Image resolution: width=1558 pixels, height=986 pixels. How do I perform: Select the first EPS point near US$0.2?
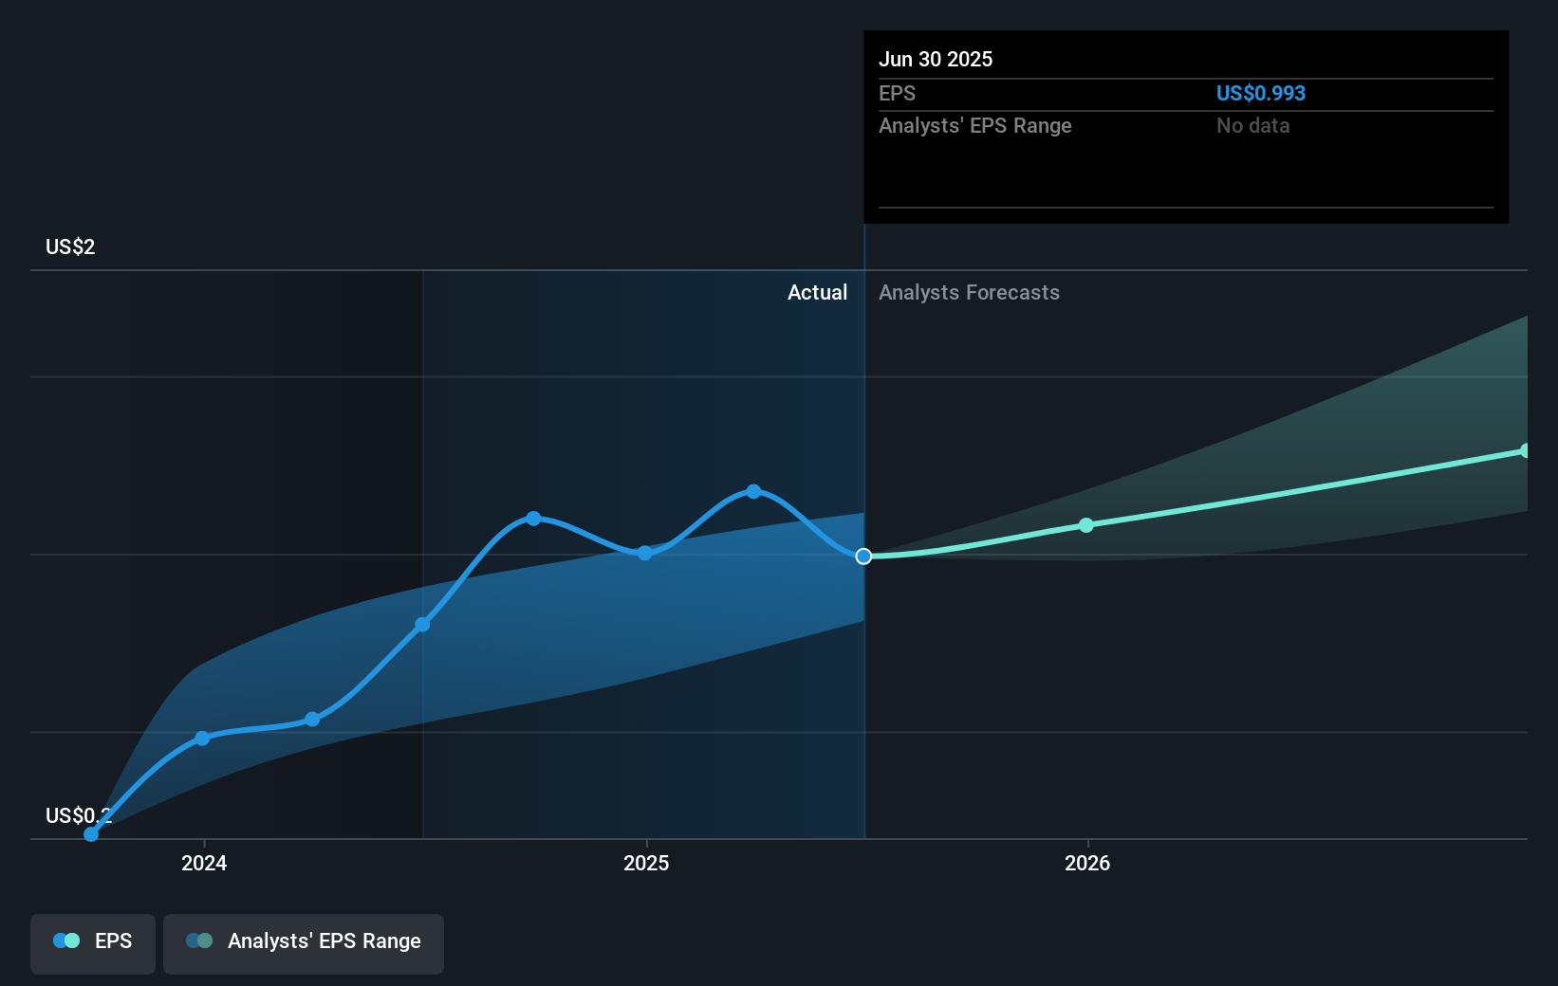point(91,834)
